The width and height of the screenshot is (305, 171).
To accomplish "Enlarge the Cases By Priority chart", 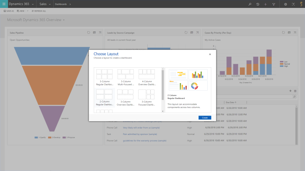I will pos(295,32).
